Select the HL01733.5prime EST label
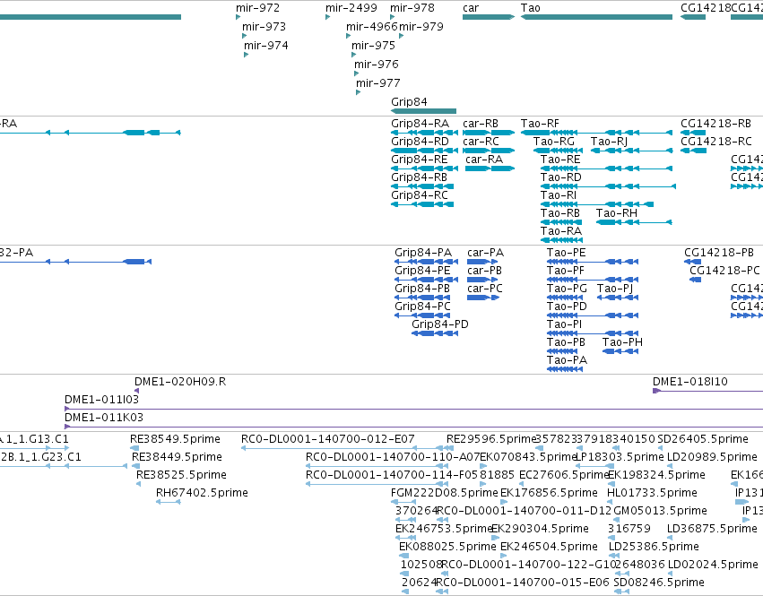The image size is (763, 596). [x=652, y=493]
